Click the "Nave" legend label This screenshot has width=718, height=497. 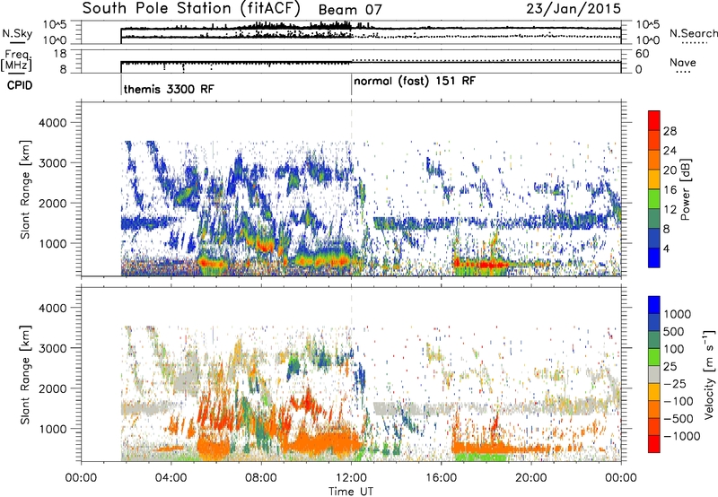tap(683, 63)
